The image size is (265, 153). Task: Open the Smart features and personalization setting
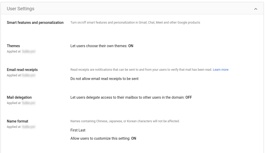[x=35, y=22]
